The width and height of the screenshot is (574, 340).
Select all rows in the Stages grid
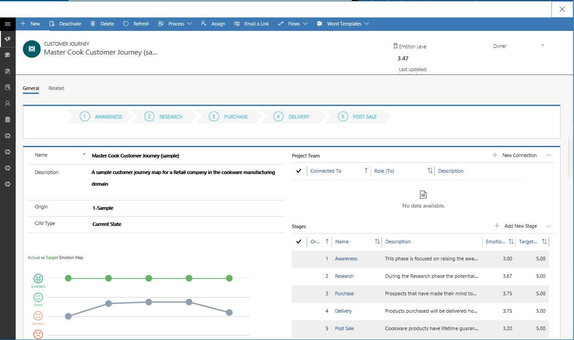pyautogui.click(x=298, y=242)
